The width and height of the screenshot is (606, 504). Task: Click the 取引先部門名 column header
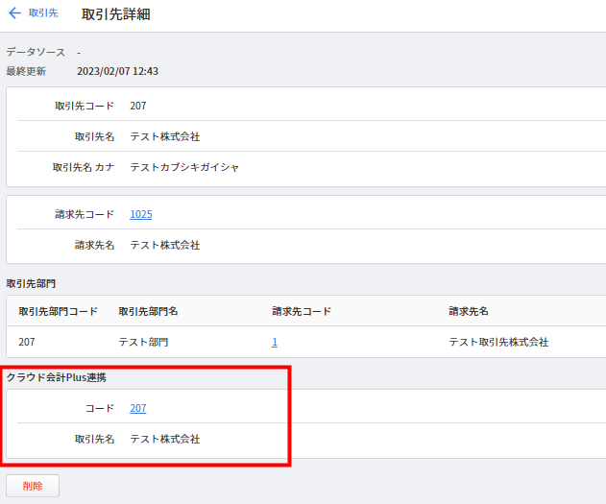tap(148, 311)
